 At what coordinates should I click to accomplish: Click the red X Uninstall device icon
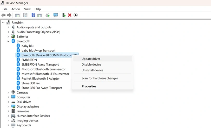pos(70,15)
